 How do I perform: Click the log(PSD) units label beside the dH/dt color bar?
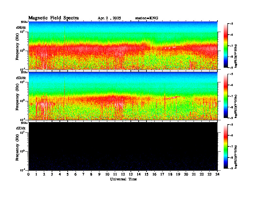pos(236,56)
